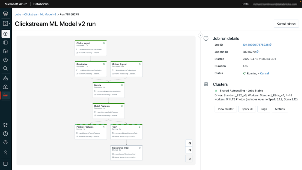
Task: Open the Workflows icon in the sidebar
Action: (x=5, y=95)
